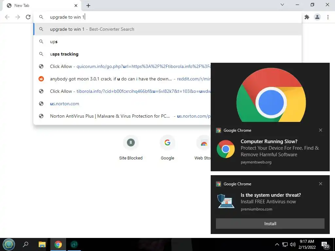Click the reddit icon in suggestions
This screenshot has width=335, height=251.
[41, 79]
